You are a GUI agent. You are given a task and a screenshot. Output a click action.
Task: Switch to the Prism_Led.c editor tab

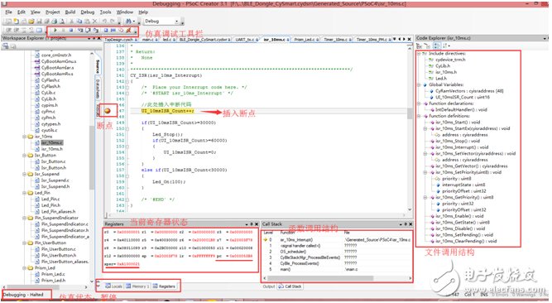tap(306, 40)
